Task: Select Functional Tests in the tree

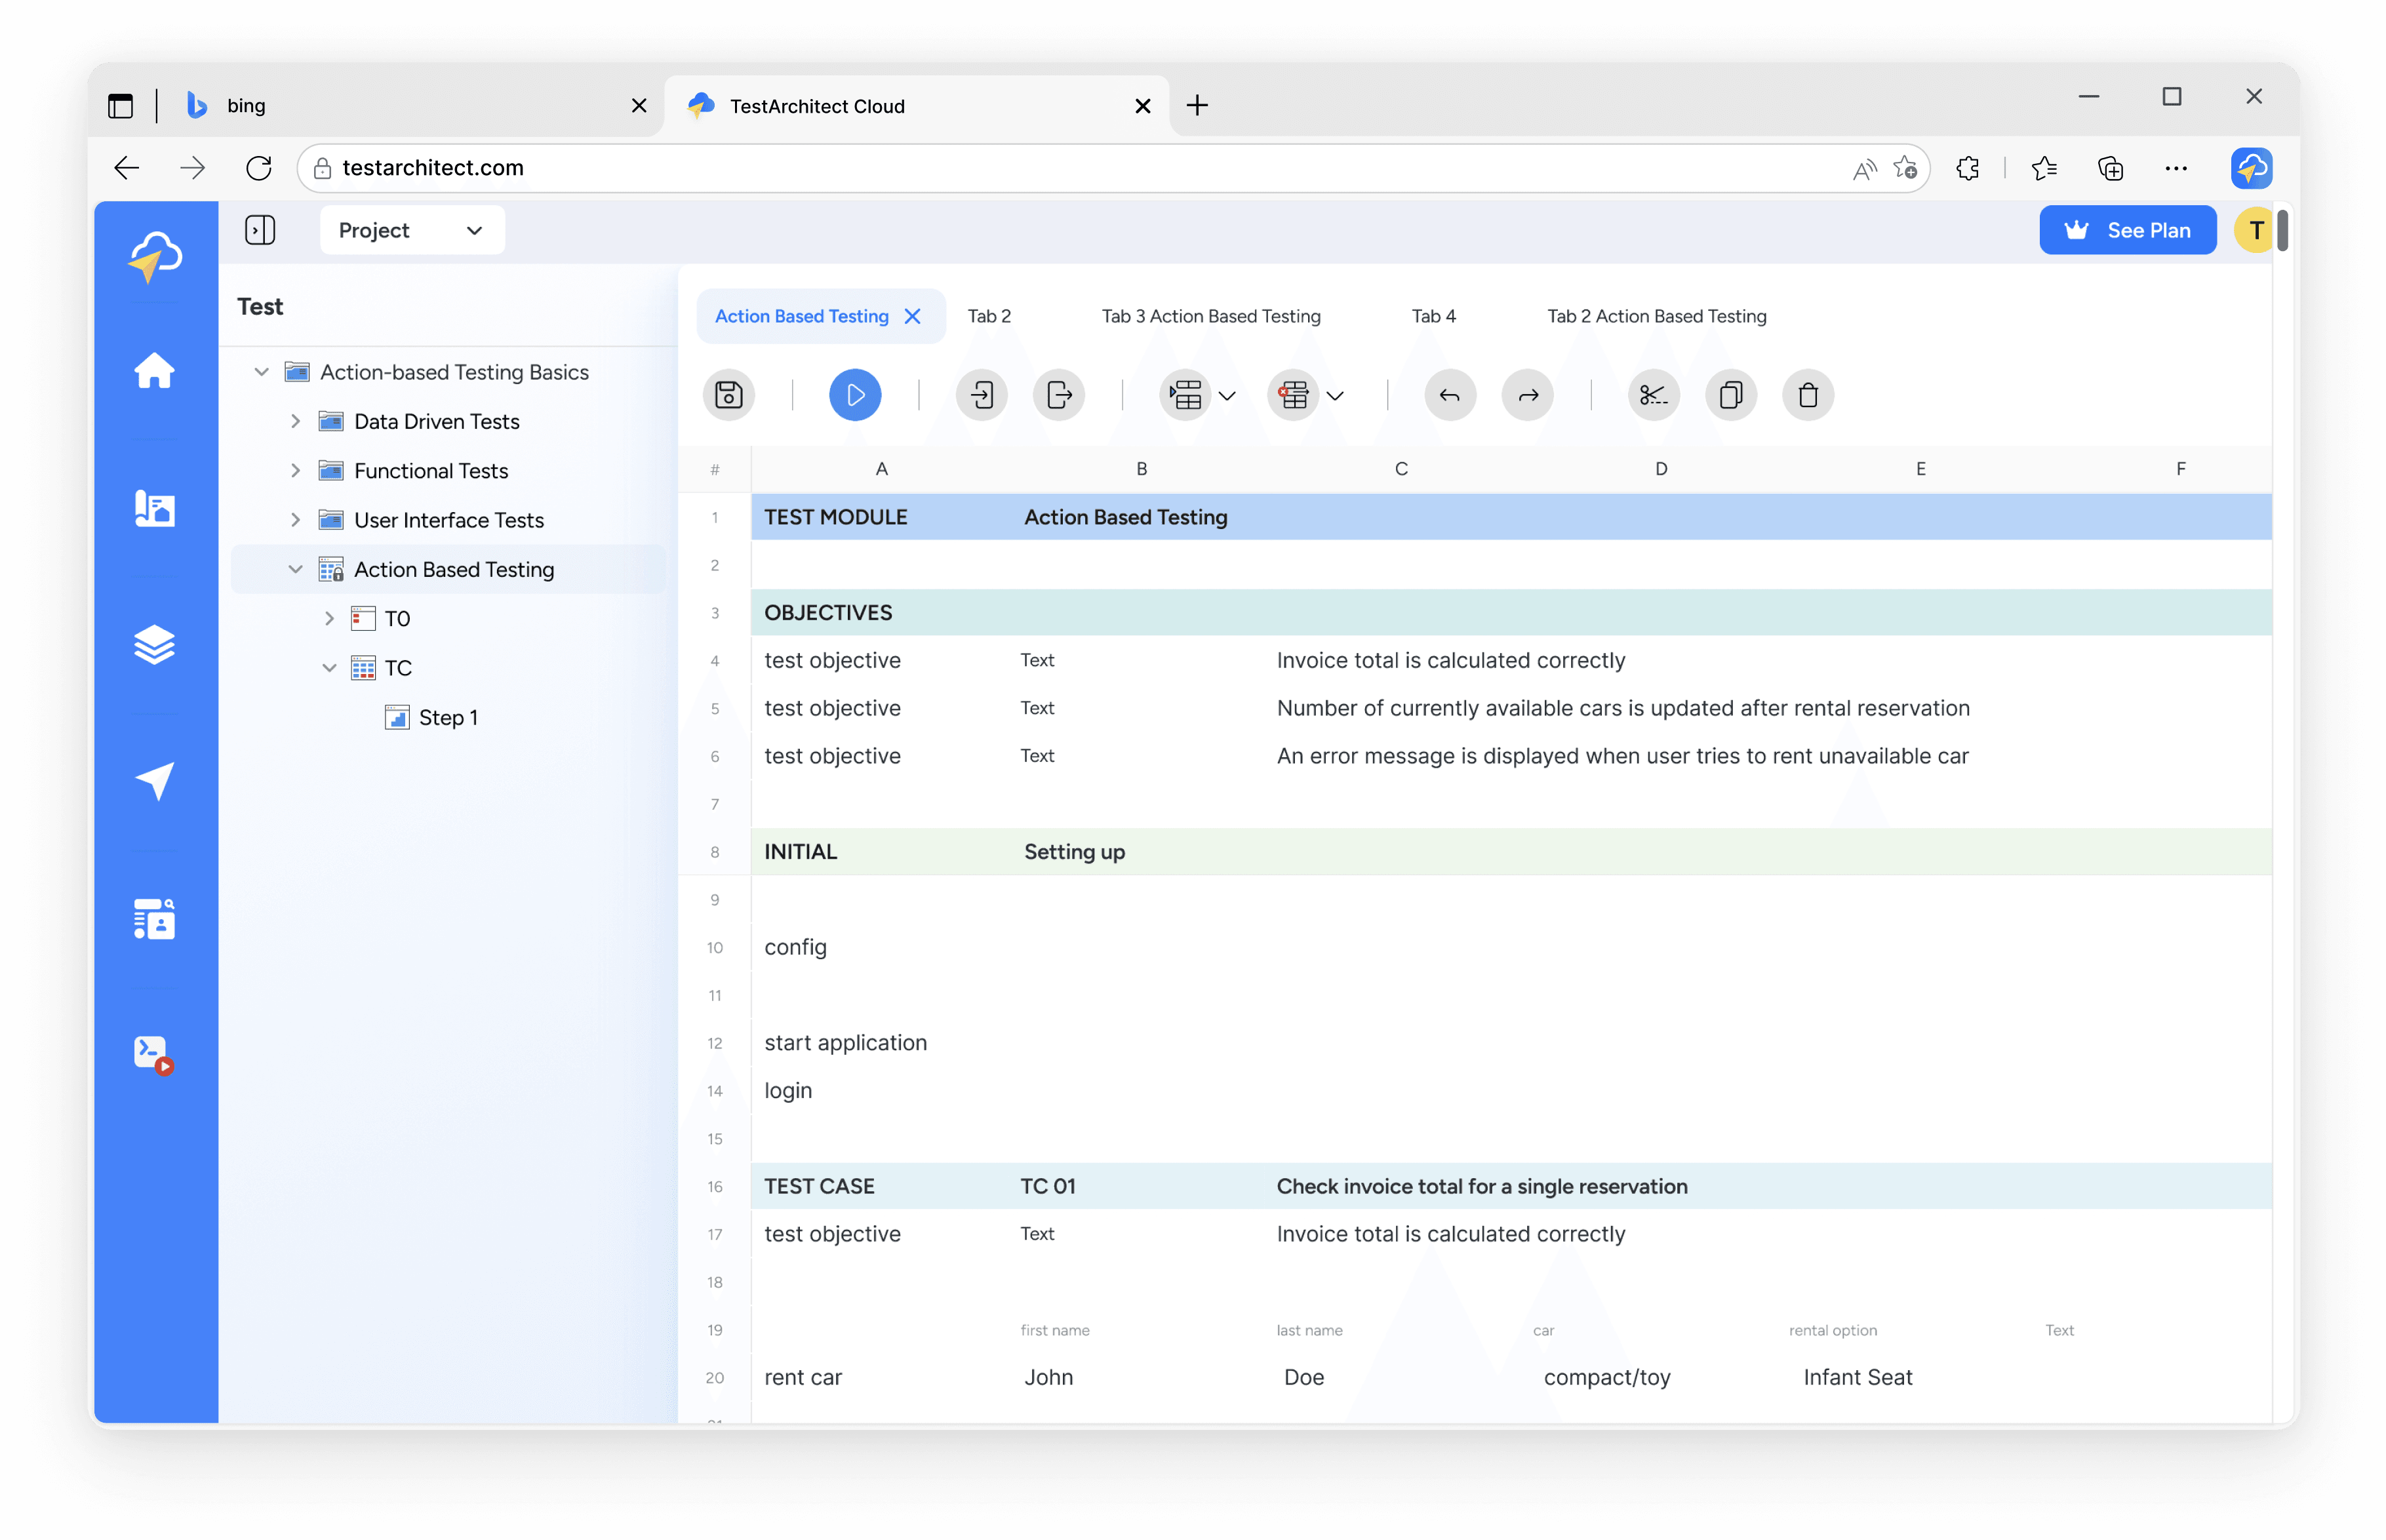Action: pos(431,470)
